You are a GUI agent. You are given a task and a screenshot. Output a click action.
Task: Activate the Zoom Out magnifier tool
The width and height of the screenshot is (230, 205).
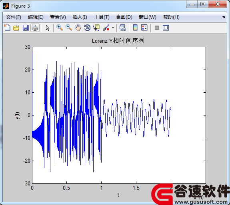69,28
